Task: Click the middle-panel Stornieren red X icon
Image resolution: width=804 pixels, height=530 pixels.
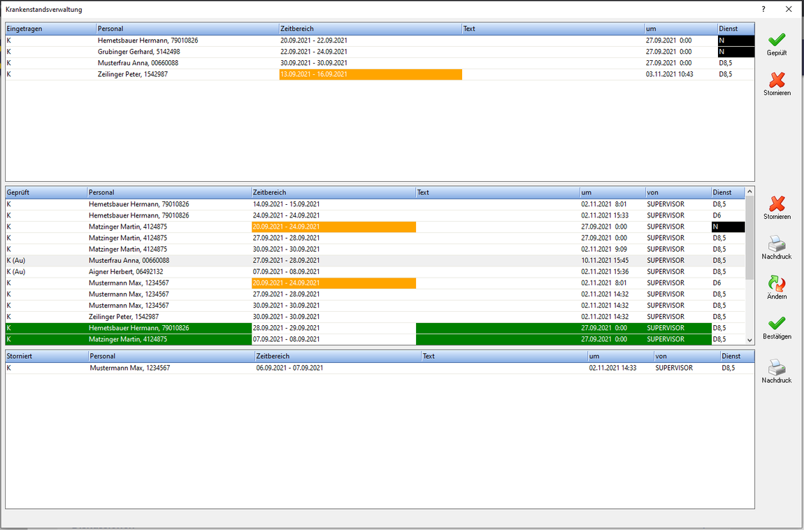Action: coord(777,203)
